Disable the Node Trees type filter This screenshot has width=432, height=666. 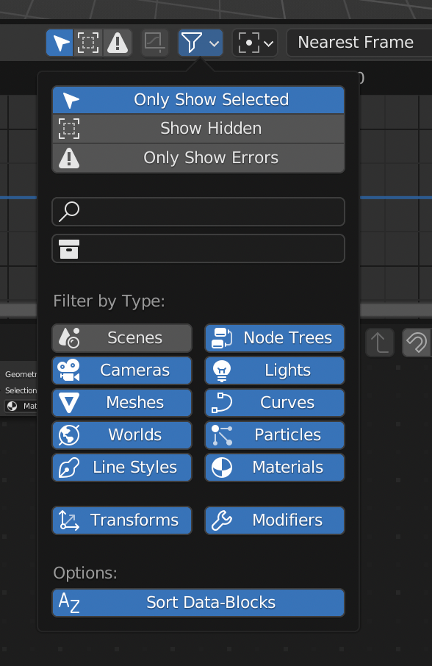coord(274,337)
